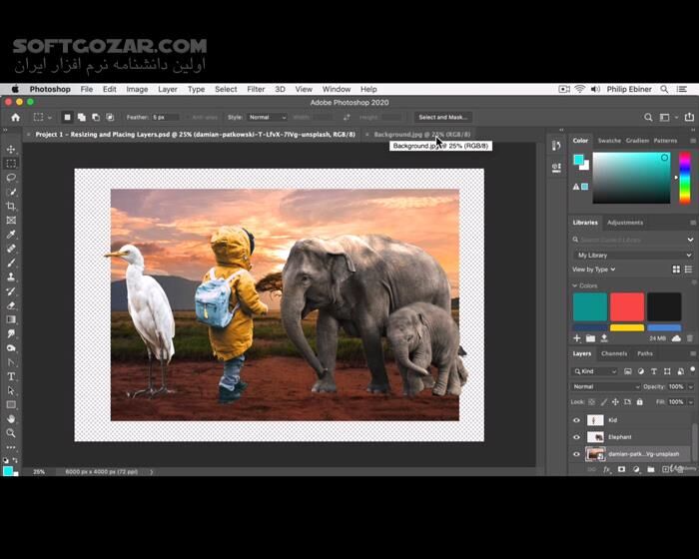Screen dimensions: 699x559
Task: Select the Smudge tool
Action: pyautogui.click(x=11, y=333)
